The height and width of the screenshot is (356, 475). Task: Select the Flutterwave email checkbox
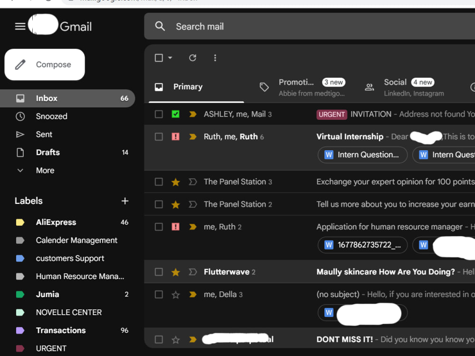coord(159,272)
